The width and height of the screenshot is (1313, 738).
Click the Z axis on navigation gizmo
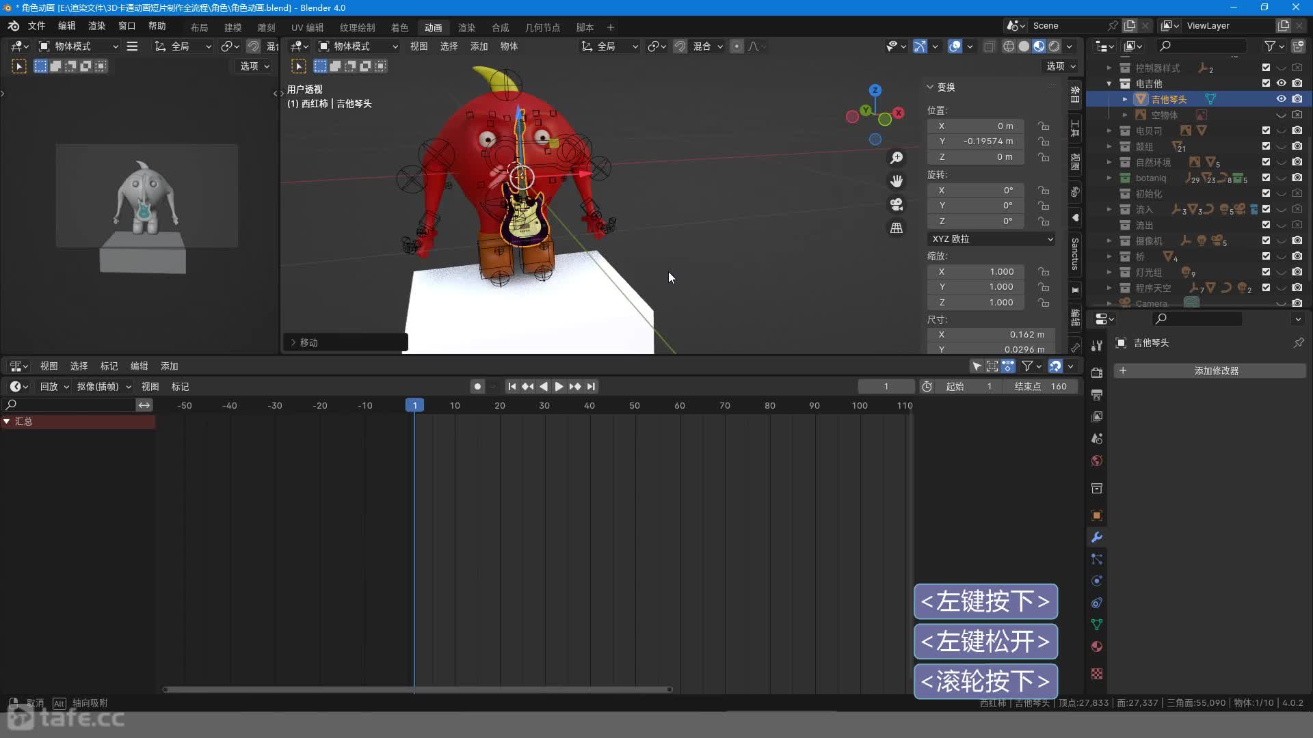[875, 90]
